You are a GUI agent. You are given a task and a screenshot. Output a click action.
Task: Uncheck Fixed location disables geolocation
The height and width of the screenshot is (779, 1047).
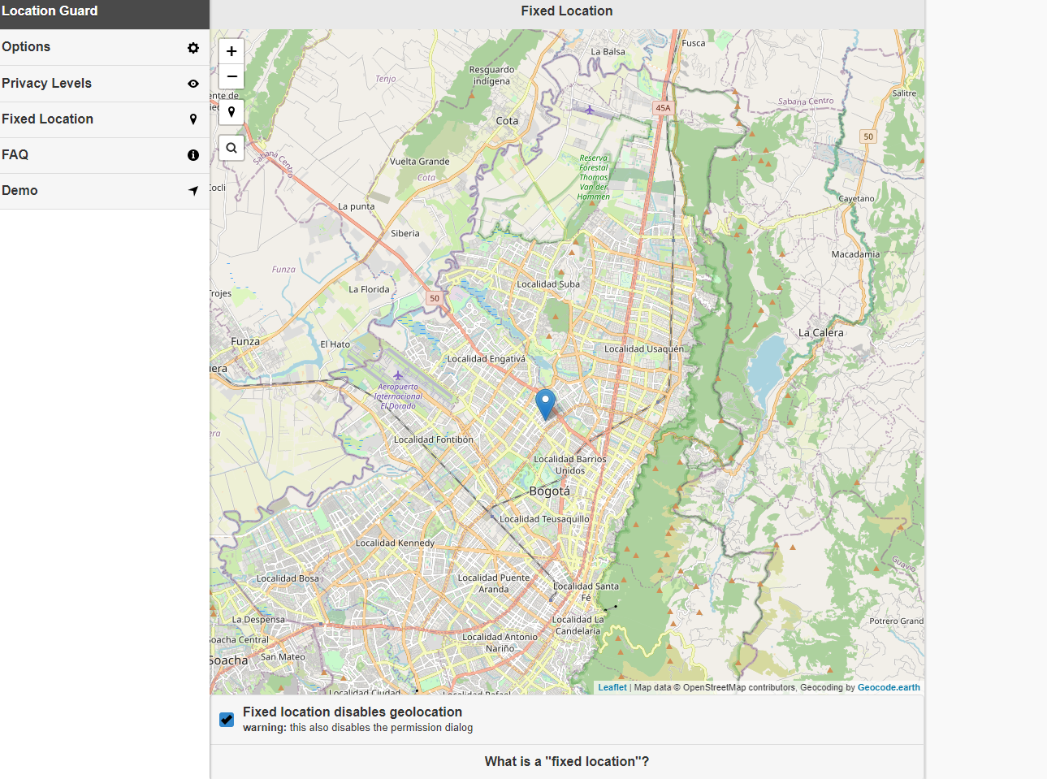click(x=227, y=720)
